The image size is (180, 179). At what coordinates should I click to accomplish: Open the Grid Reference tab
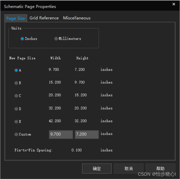pyautogui.click(x=44, y=18)
